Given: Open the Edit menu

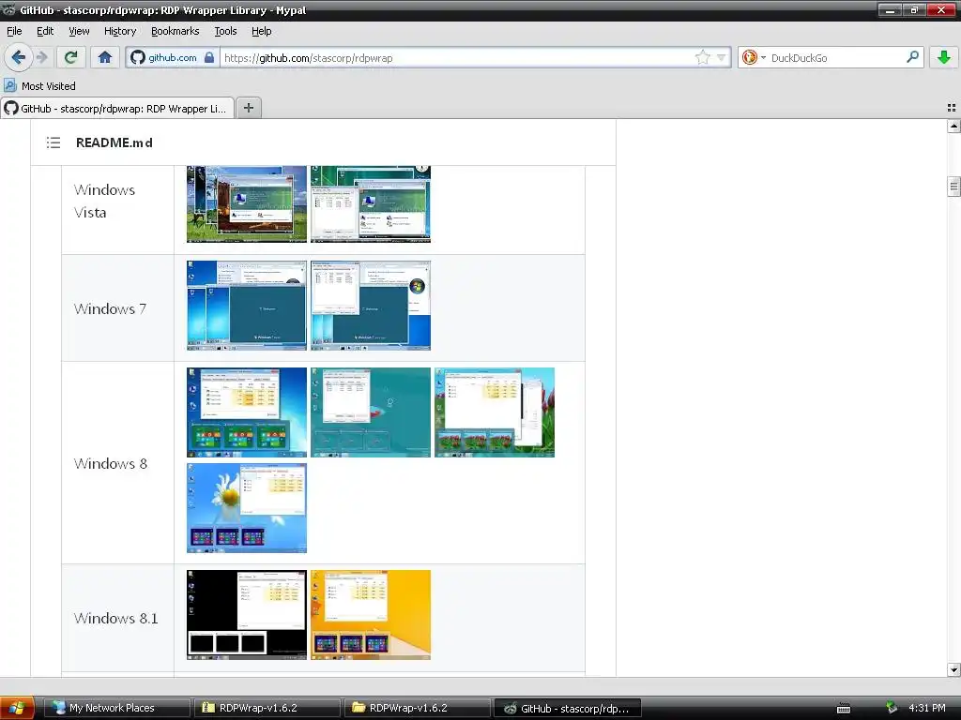Looking at the screenshot, I should coord(45,31).
